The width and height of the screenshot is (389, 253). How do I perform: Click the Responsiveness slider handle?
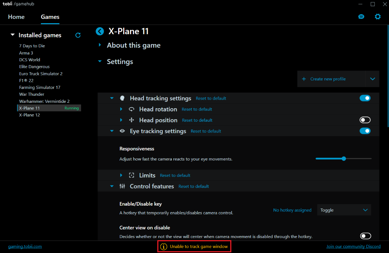(343, 159)
